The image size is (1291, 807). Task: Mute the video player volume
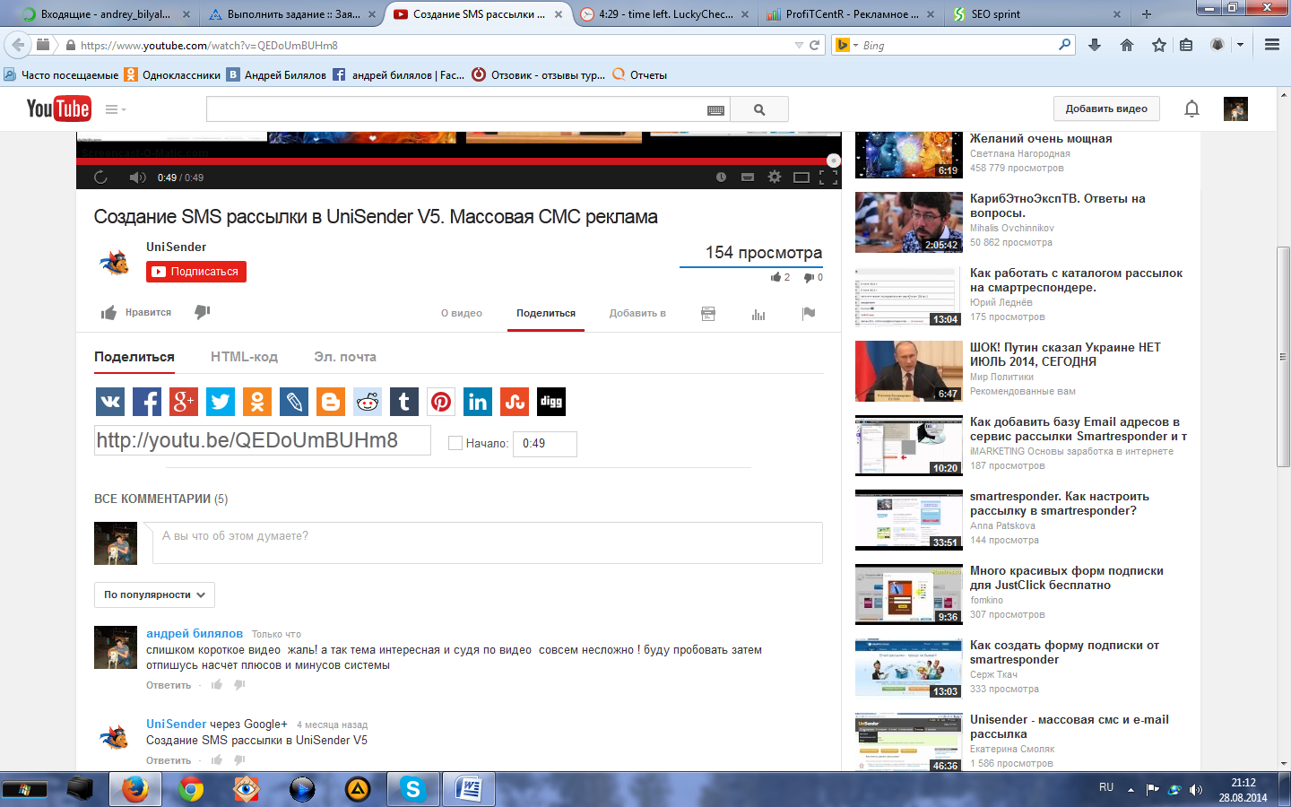(137, 178)
